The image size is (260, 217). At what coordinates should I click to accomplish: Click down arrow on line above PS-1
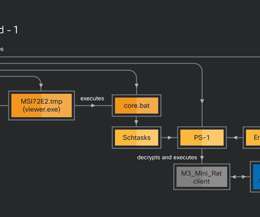point(202,101)
